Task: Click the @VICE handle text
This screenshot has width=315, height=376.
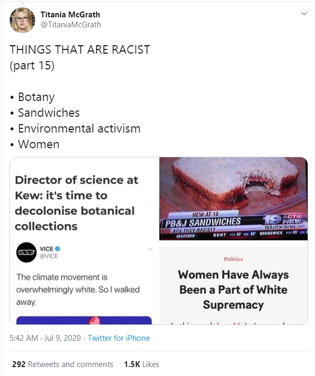Action: pos(49,256)
